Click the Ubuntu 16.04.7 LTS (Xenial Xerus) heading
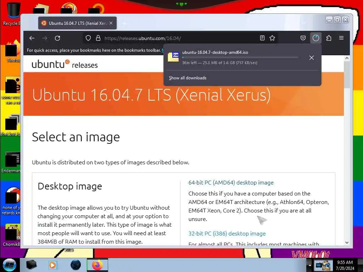Screen dimensions: 363x272 151,95
